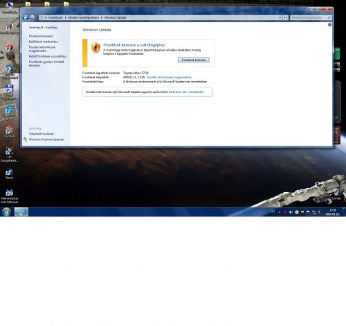Open Windows Anytime Upgrade link
Image resolution: width=346 pixels, height=326 pixels.
pyautogui.click(x=46, y=139)
